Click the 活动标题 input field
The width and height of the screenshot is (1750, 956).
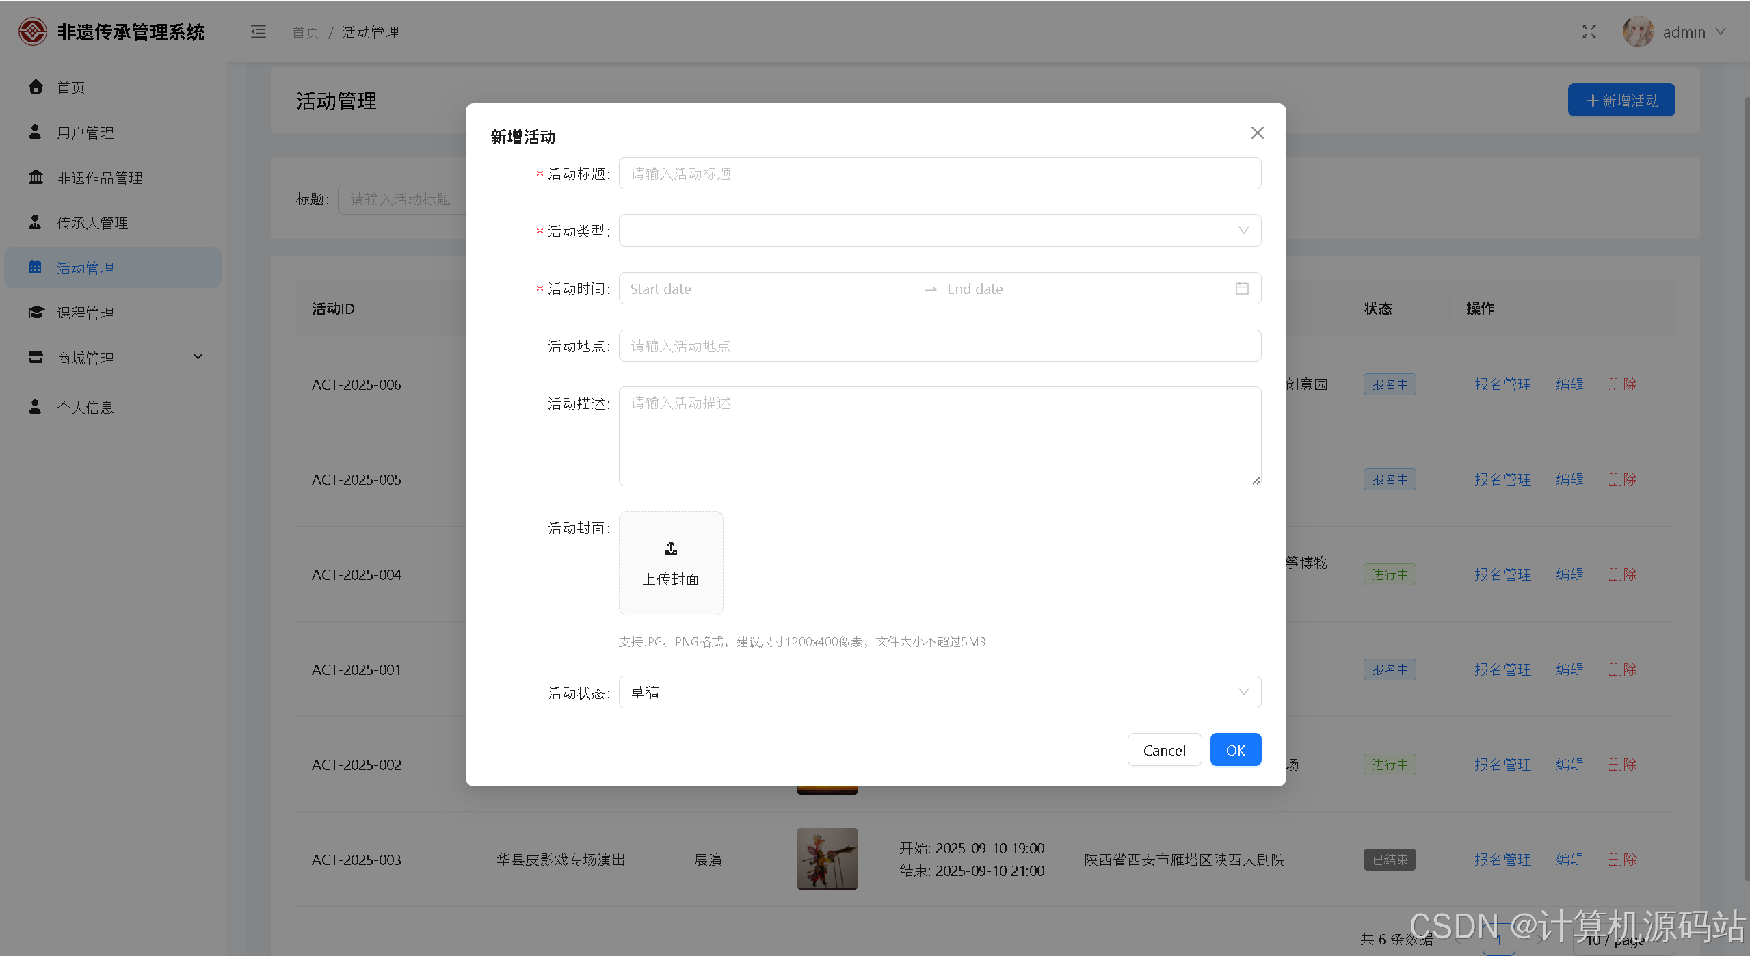(939, 174)
